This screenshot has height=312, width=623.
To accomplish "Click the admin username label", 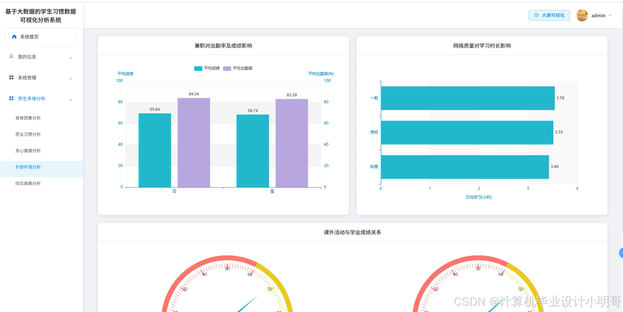I will click(598, 15).
